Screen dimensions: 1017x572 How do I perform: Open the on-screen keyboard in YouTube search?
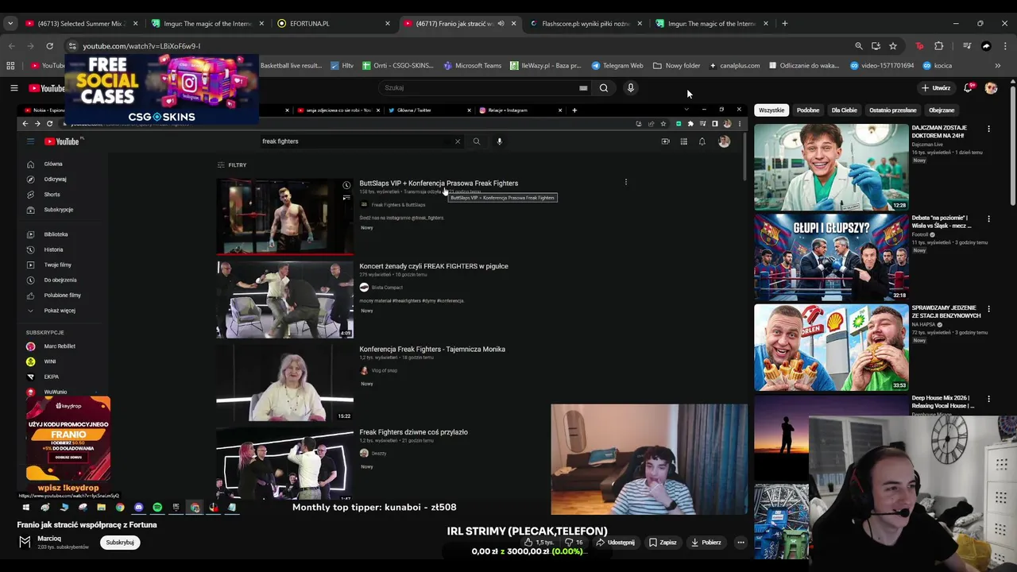[x=583, y=88]
